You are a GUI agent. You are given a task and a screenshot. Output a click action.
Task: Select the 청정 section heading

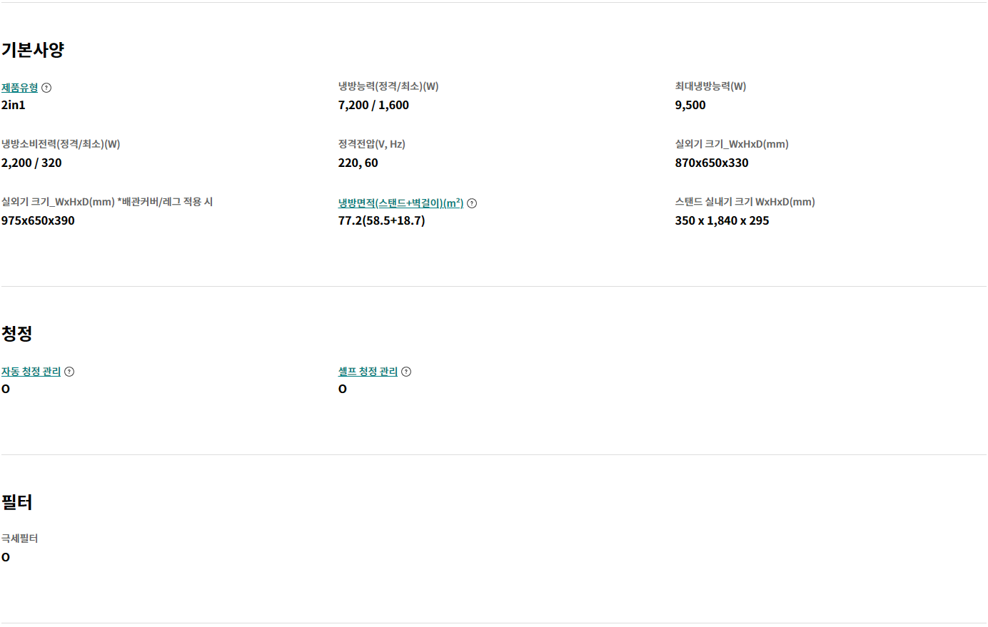[17, 333]
